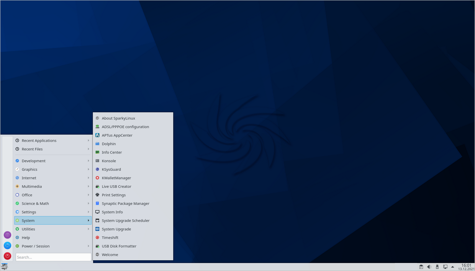
Task: Show hidden system tray icons with arrow
Action: click(453, 267)
